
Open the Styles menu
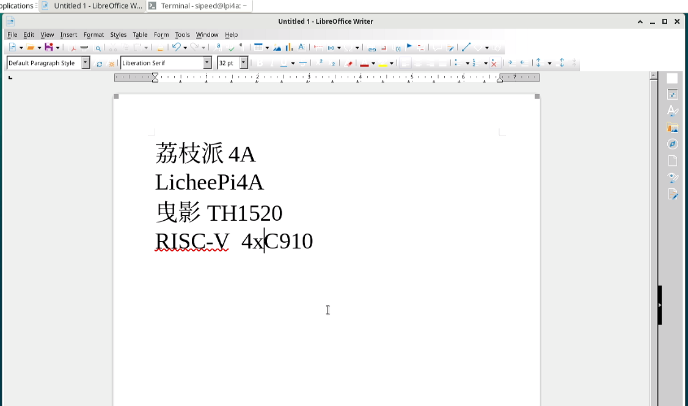click(x=118, y=35)
